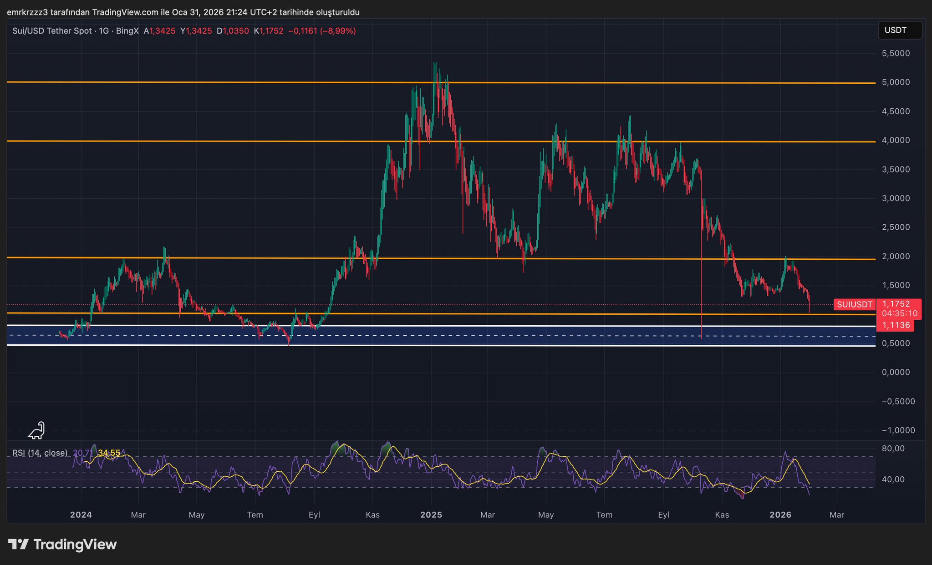Click the TradingView logo at bottom left
The image size is (932, 565).
(x=62, y=545)
